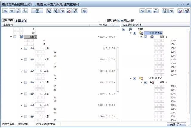191x128 pixels.
Task: Click the 12140.0 height value
Action: point(103,94)
